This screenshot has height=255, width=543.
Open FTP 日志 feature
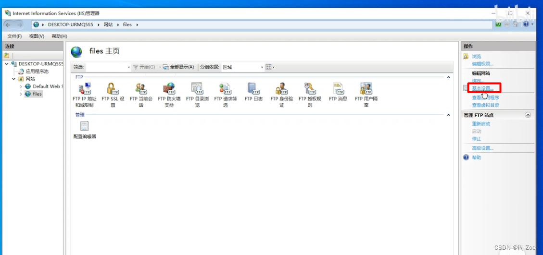[x=253, y=92]
